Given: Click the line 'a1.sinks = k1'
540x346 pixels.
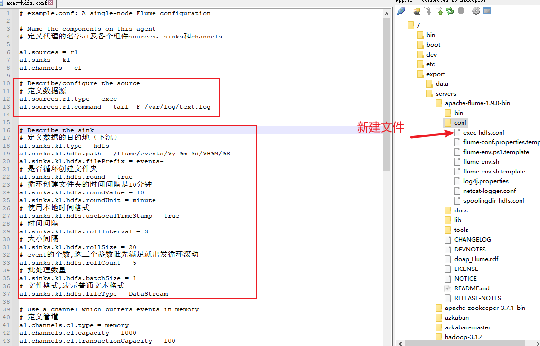Looking at the screenshot, I should click(x=45, y=60).
